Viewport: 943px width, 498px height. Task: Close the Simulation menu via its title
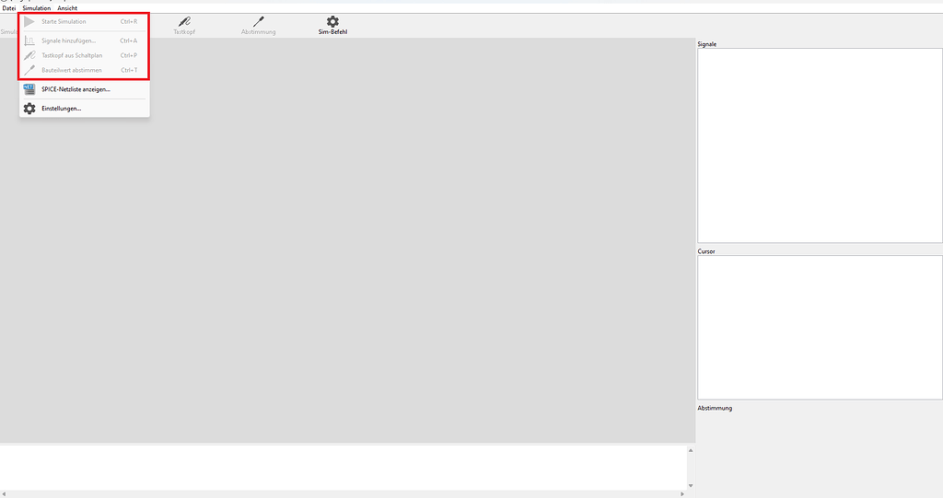[37, 8]
